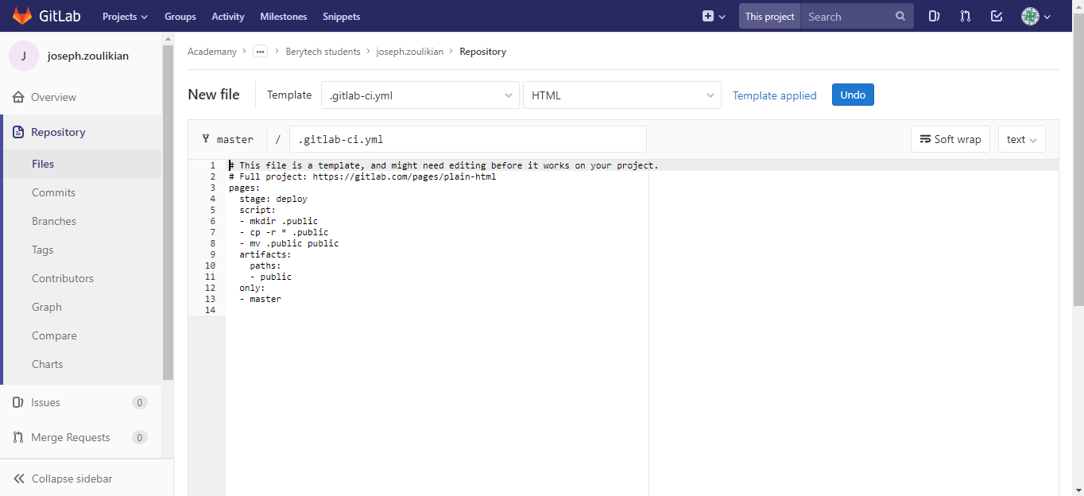1084x496 pixels.
Task: Open the Berytech students breadcrumb link
Action: tap(323, 52)
